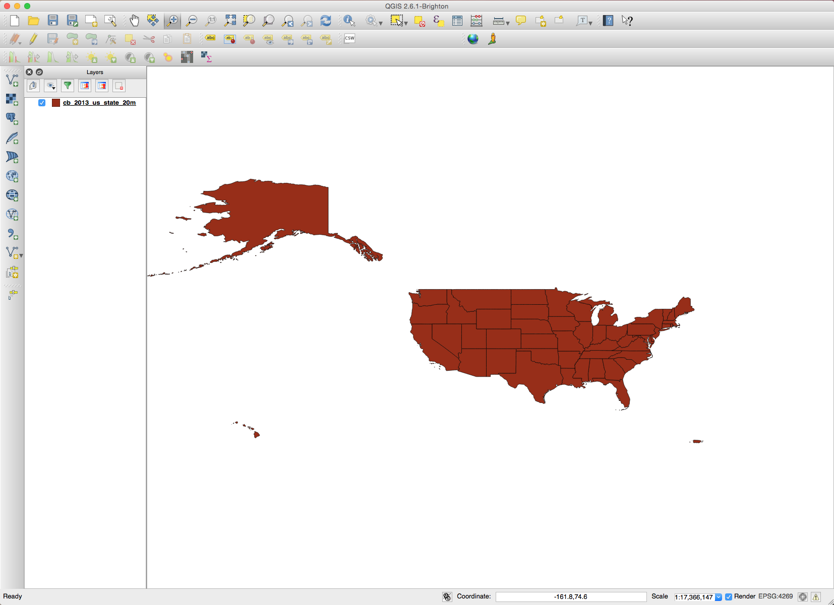This screenshot has height=605, width=834.
Task: Click Collapse All in Layers panel
Action: click(x=102, y=86)
